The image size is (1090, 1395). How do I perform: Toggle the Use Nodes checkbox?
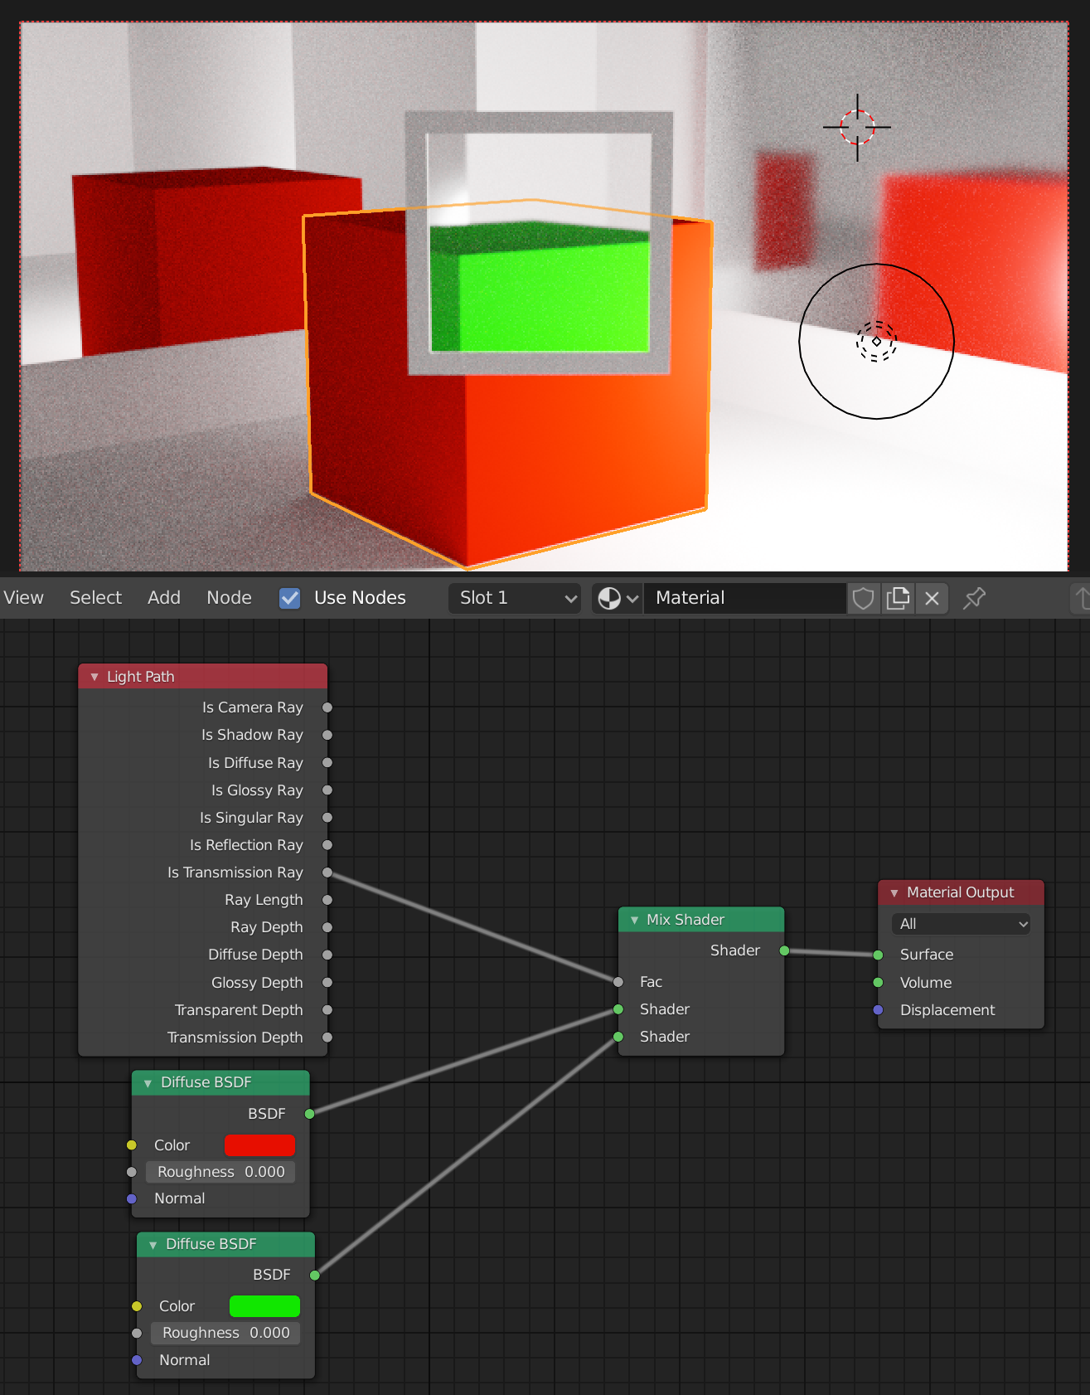[289, 598]
